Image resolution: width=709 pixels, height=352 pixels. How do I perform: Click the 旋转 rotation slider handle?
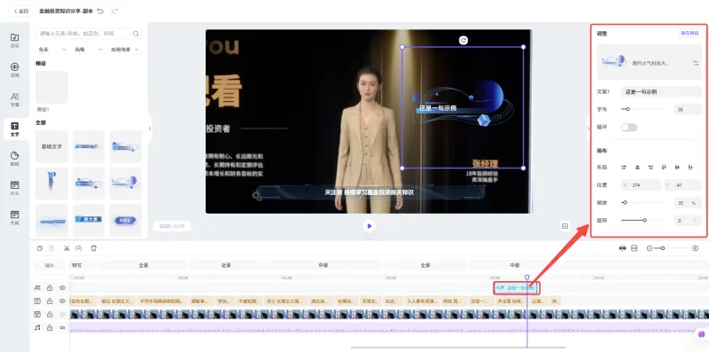click(644, 221)
